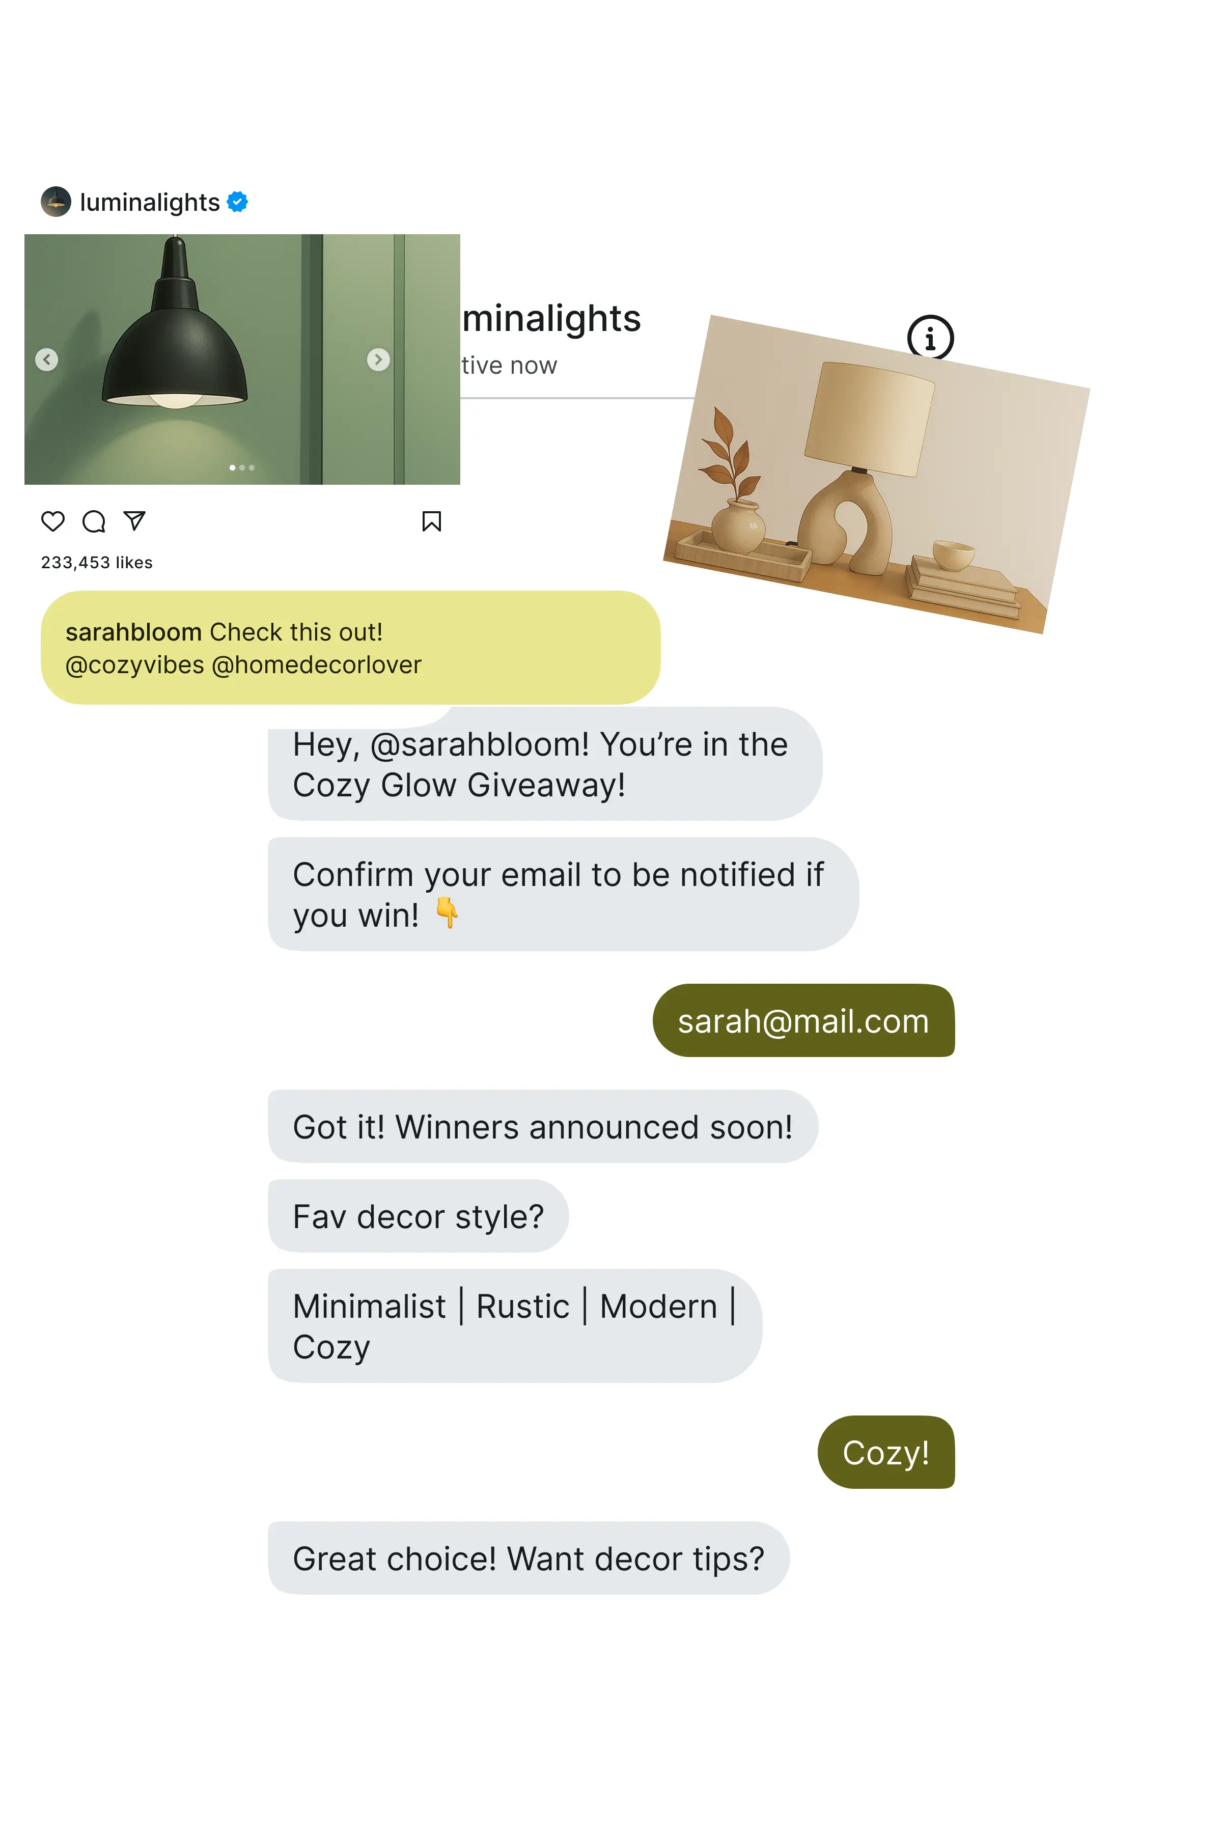Screen dimensions: 1222x1833
Task: Click the @cozyvibes mention
Action: pyautogui.click(x=135, y=665)
